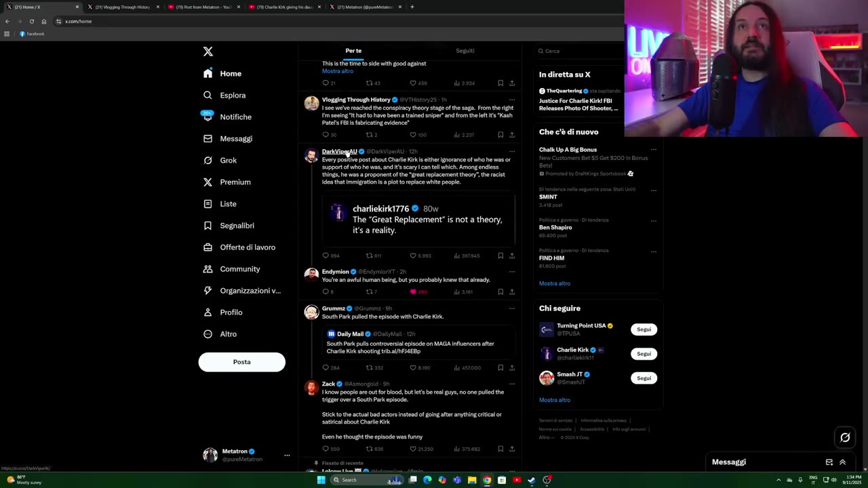Screen dimensions: 868x488
Task: Open Messaggi in the sidebar
Action: (228, 138)
